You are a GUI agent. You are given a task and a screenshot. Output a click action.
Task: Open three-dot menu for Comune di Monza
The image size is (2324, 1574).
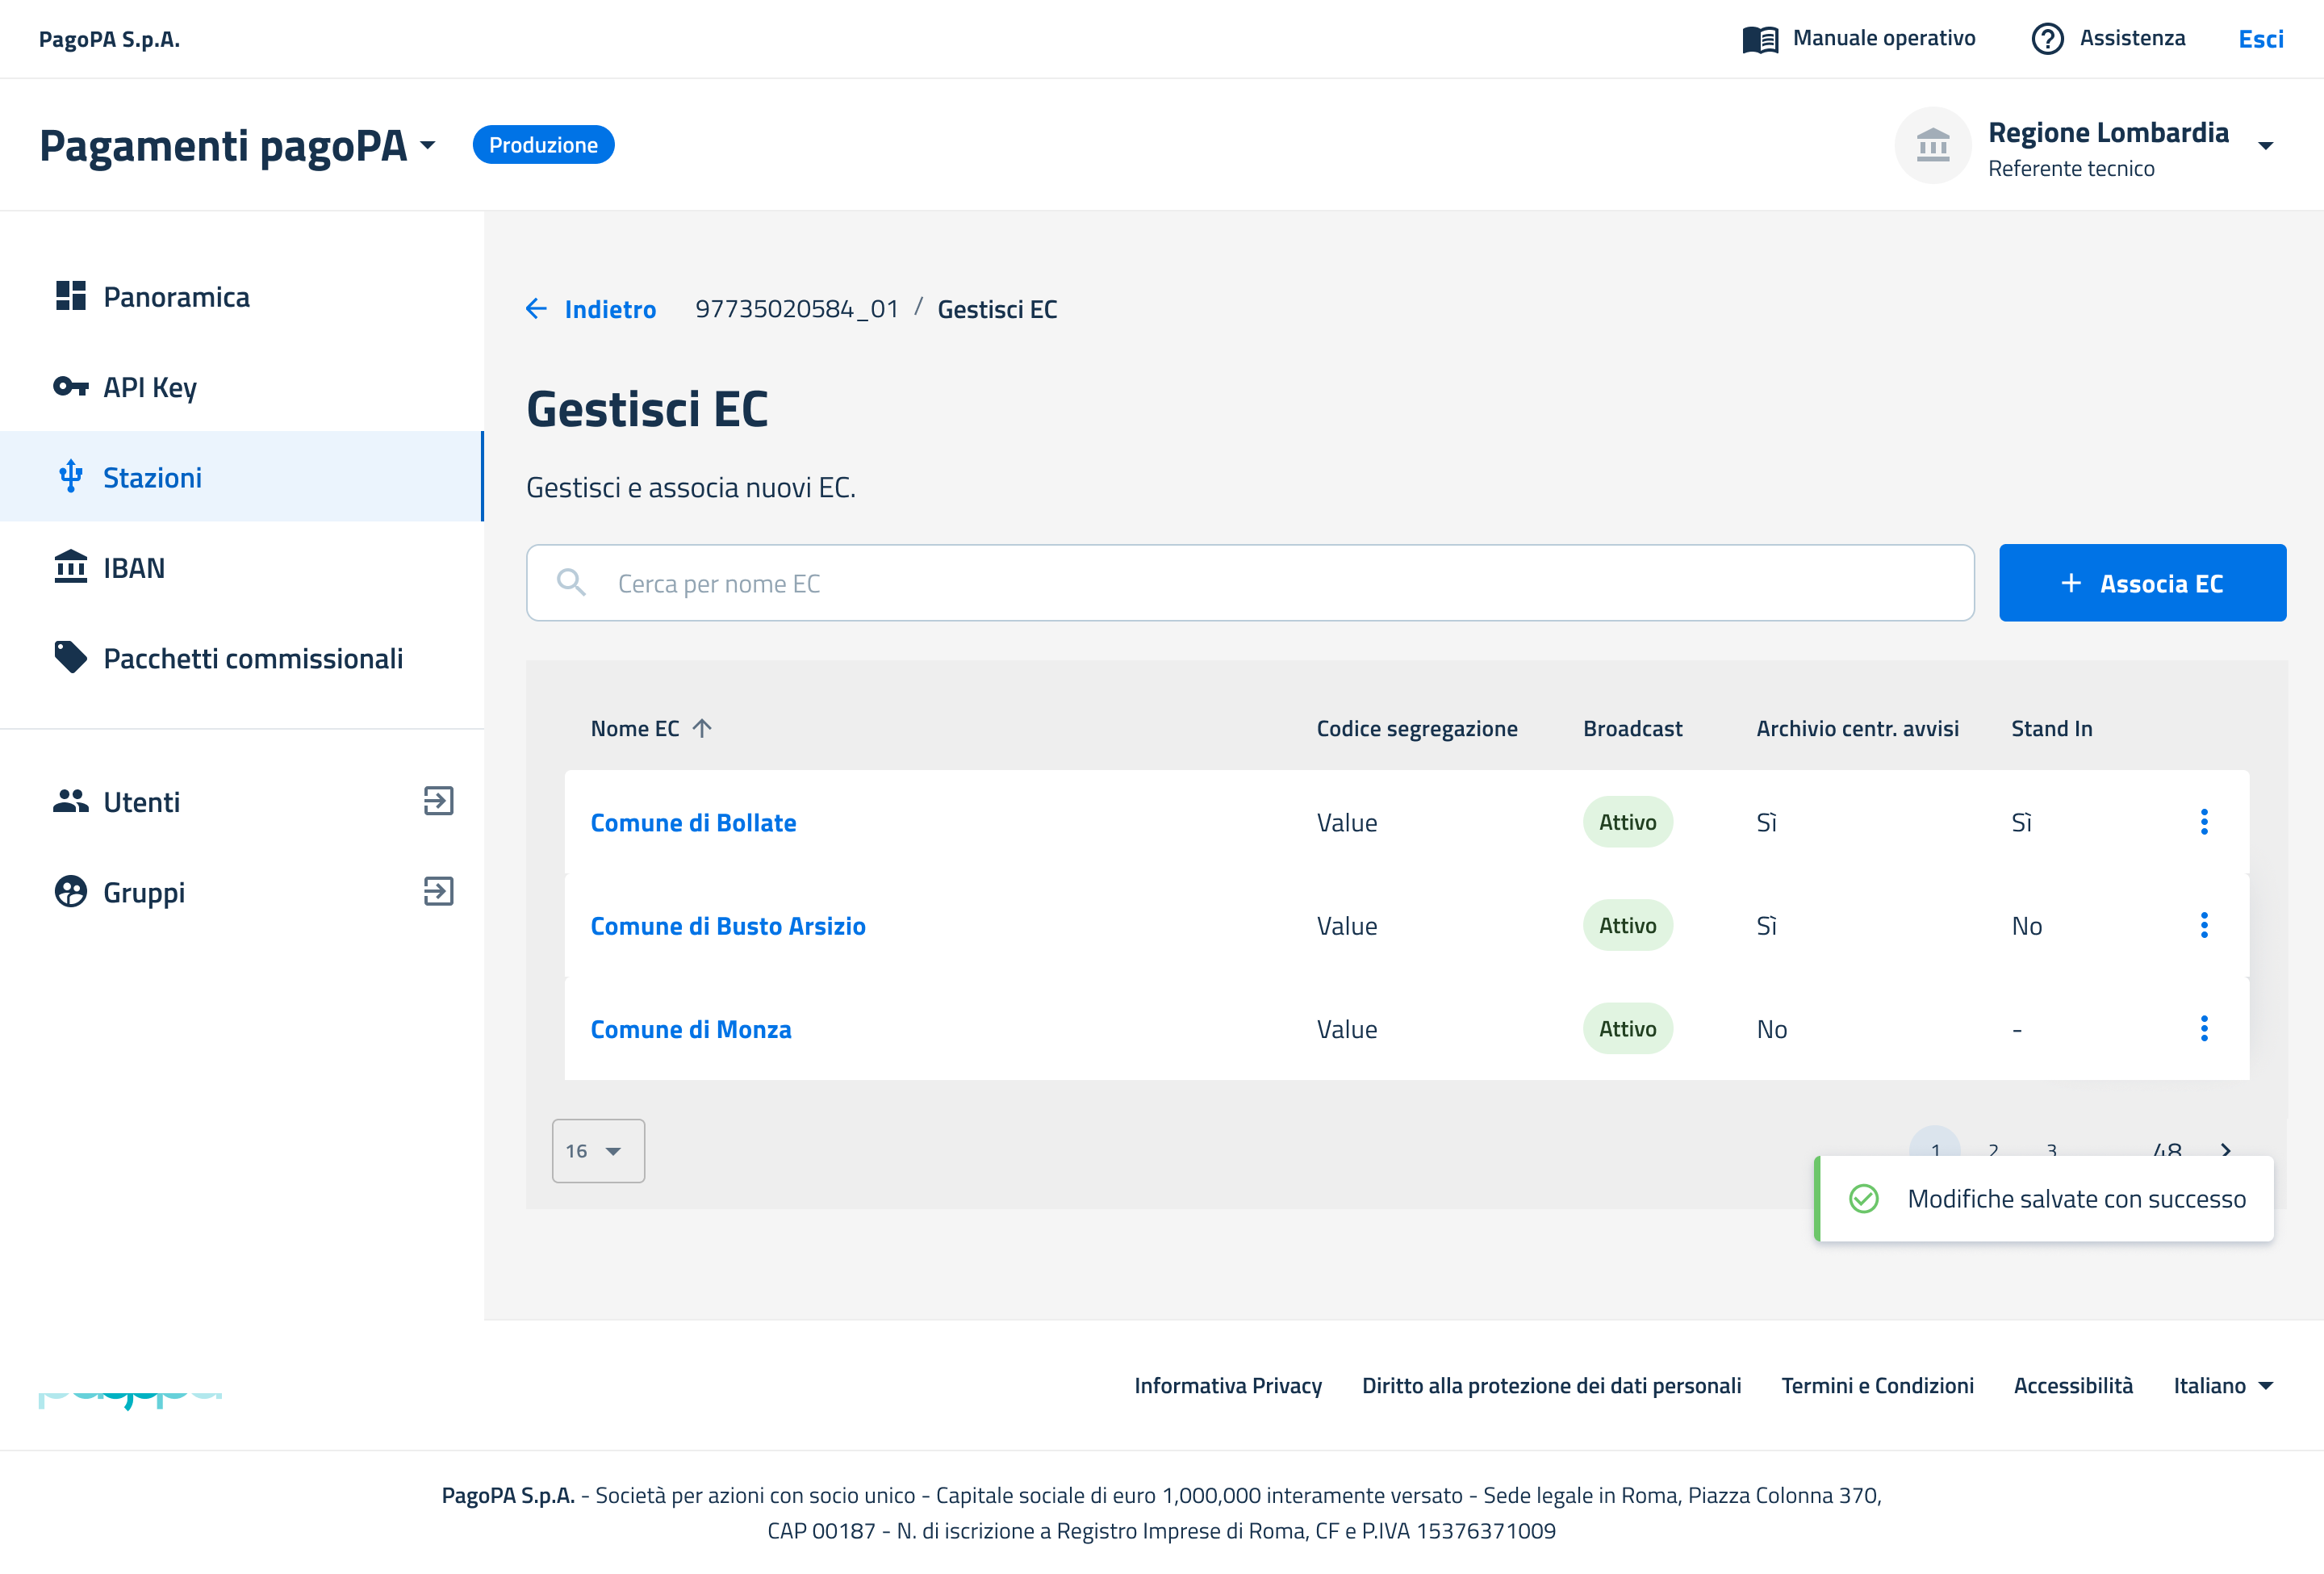click(x=2203, y=1028)
